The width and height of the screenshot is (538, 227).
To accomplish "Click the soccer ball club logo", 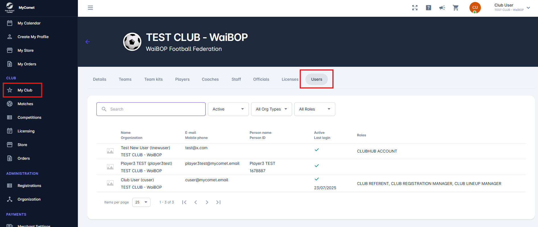I will (132, 42).
